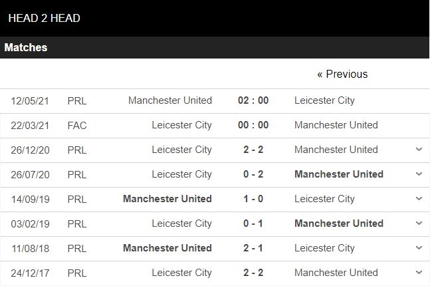Expand the 26/12/20 match row chevron
The image size is (430, 288).
(x=419, y=150)
